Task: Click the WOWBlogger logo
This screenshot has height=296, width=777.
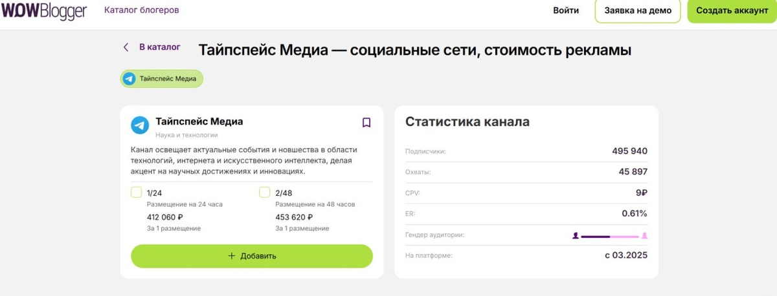Action: [43, 11]
